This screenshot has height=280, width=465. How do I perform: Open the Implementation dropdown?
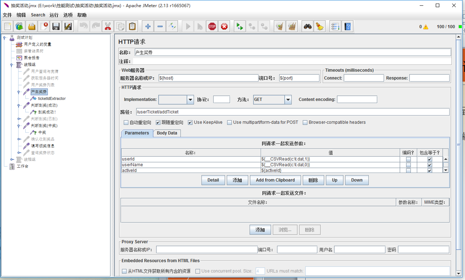pos(190,100)
